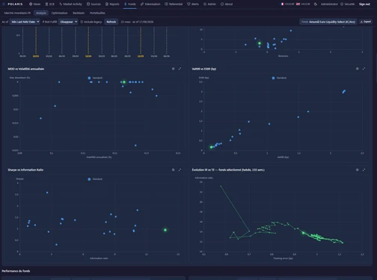
Task: Click the MDD vs Volatilité annualisée title
Action: [x=25, y=69]
